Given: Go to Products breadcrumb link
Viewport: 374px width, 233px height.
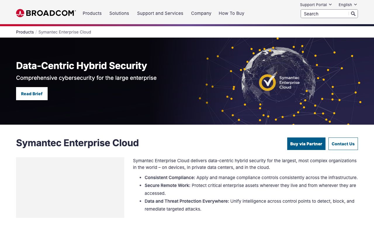Looking at the screenshot, I should coord(25,32).
